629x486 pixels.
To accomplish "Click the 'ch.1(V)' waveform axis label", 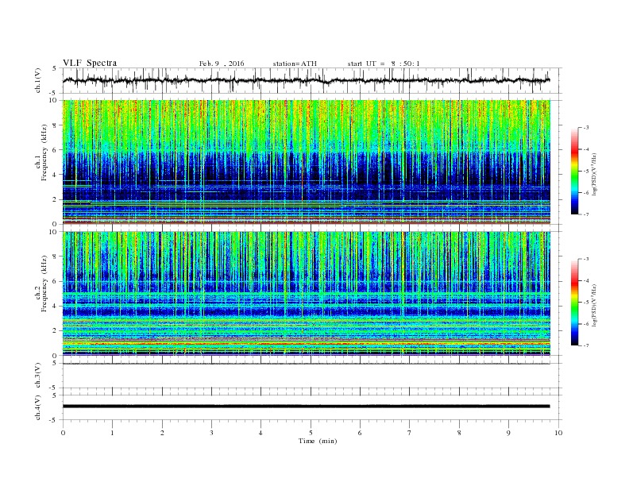I will [x=38, y=82].
